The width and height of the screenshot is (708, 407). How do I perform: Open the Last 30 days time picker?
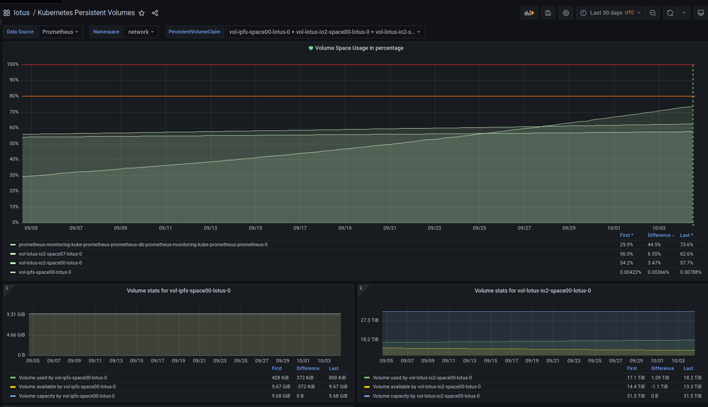[611, 13]
